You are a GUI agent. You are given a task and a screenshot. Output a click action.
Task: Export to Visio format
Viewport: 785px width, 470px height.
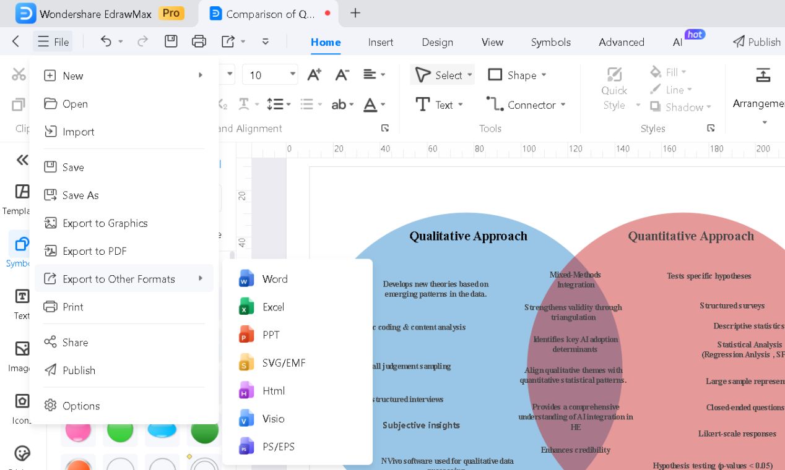(x=297, y=419)
